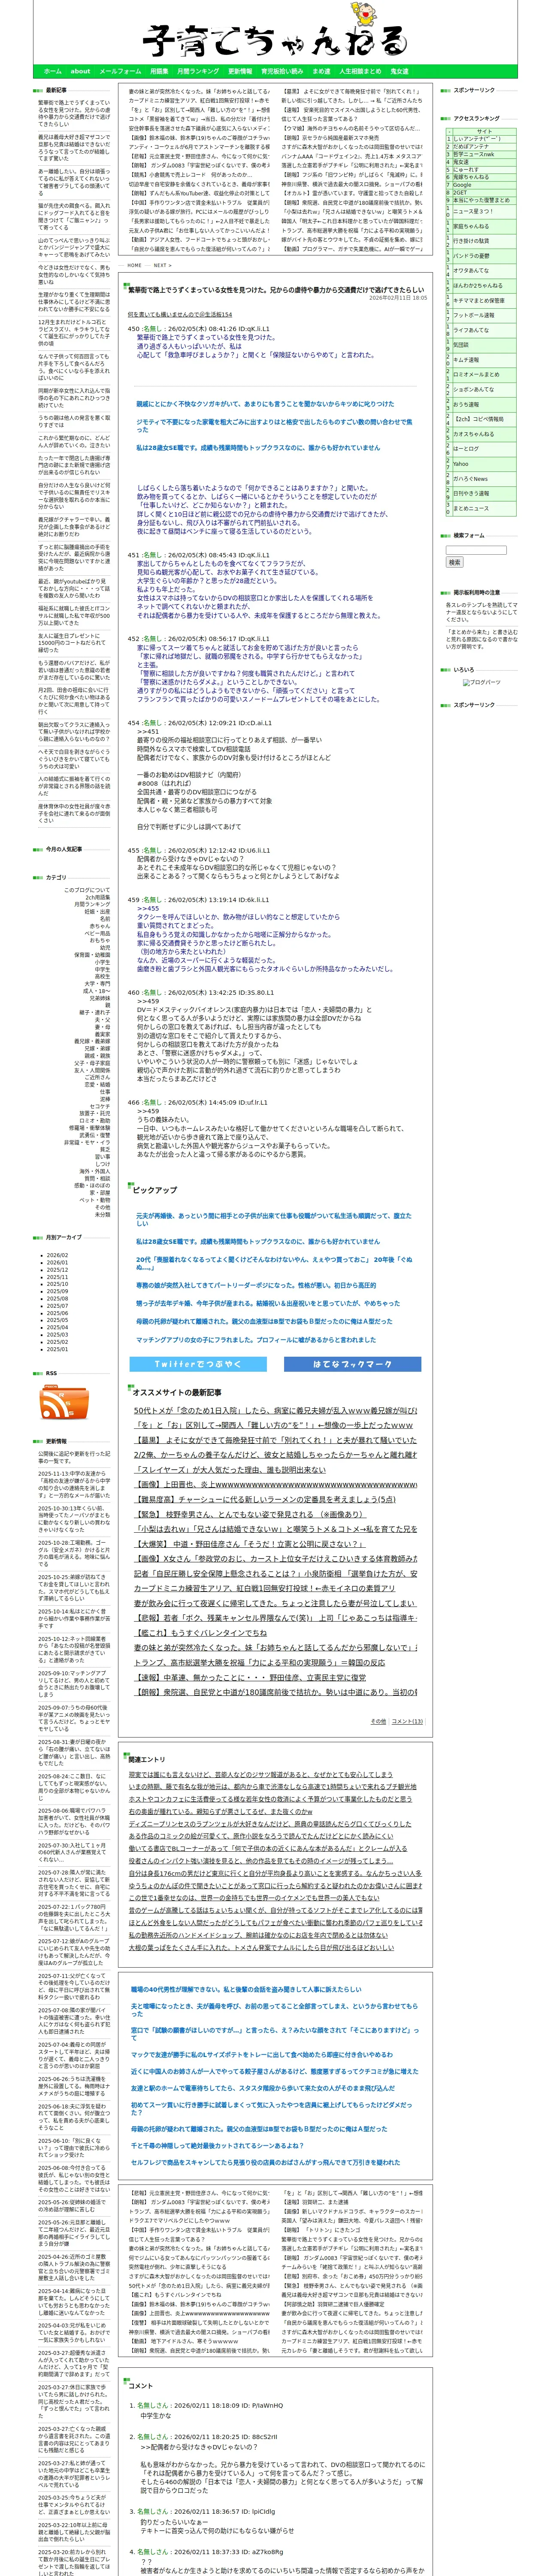Open the 鬼女速 menu item in navigation bar

click(399, 72)
